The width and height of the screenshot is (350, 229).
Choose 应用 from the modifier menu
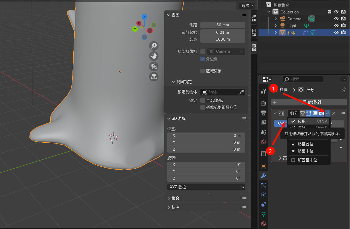pos(301,121)
